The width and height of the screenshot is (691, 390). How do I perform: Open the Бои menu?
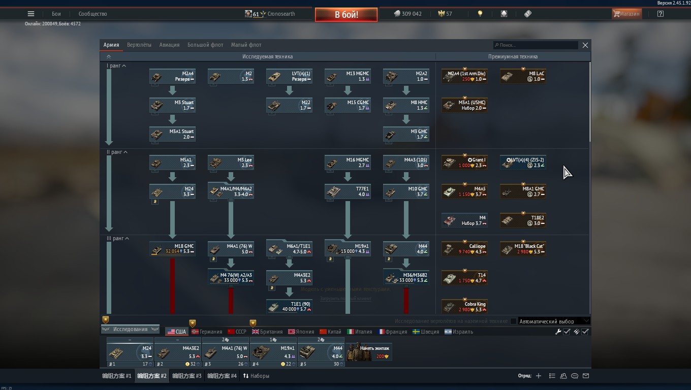tap(56, 14)
